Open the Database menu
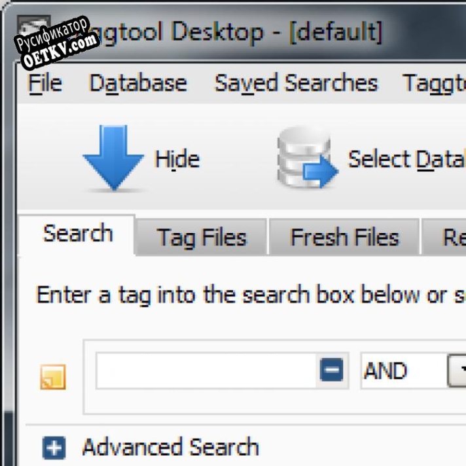 pos(138,83)
